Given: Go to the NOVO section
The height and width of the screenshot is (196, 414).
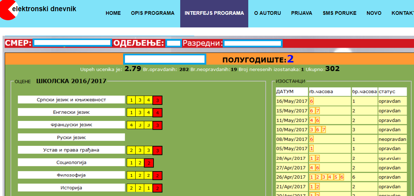Looking at the screenshot, I should (x=373, y=13).
